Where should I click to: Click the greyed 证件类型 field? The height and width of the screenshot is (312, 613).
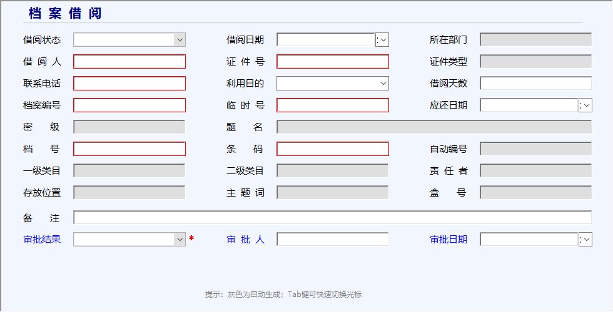point(535,61)
